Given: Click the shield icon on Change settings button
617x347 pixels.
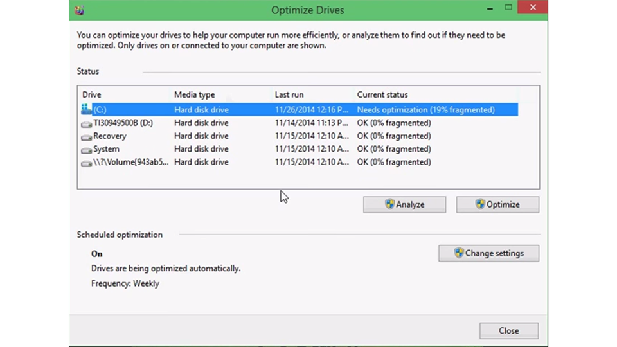Looking at the screenshot, I should [x=459, y=253].
